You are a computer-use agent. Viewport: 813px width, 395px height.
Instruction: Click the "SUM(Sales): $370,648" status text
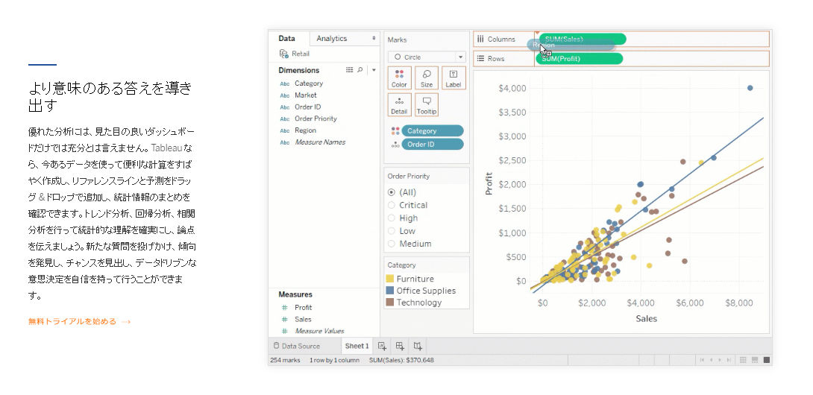tap(401, 360)
